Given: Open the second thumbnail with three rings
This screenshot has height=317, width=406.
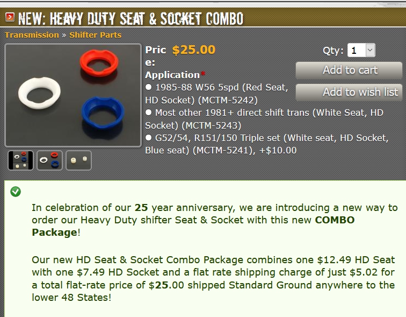Looking at the screenshot, I should pyautogui.click(x=49, y=160).
